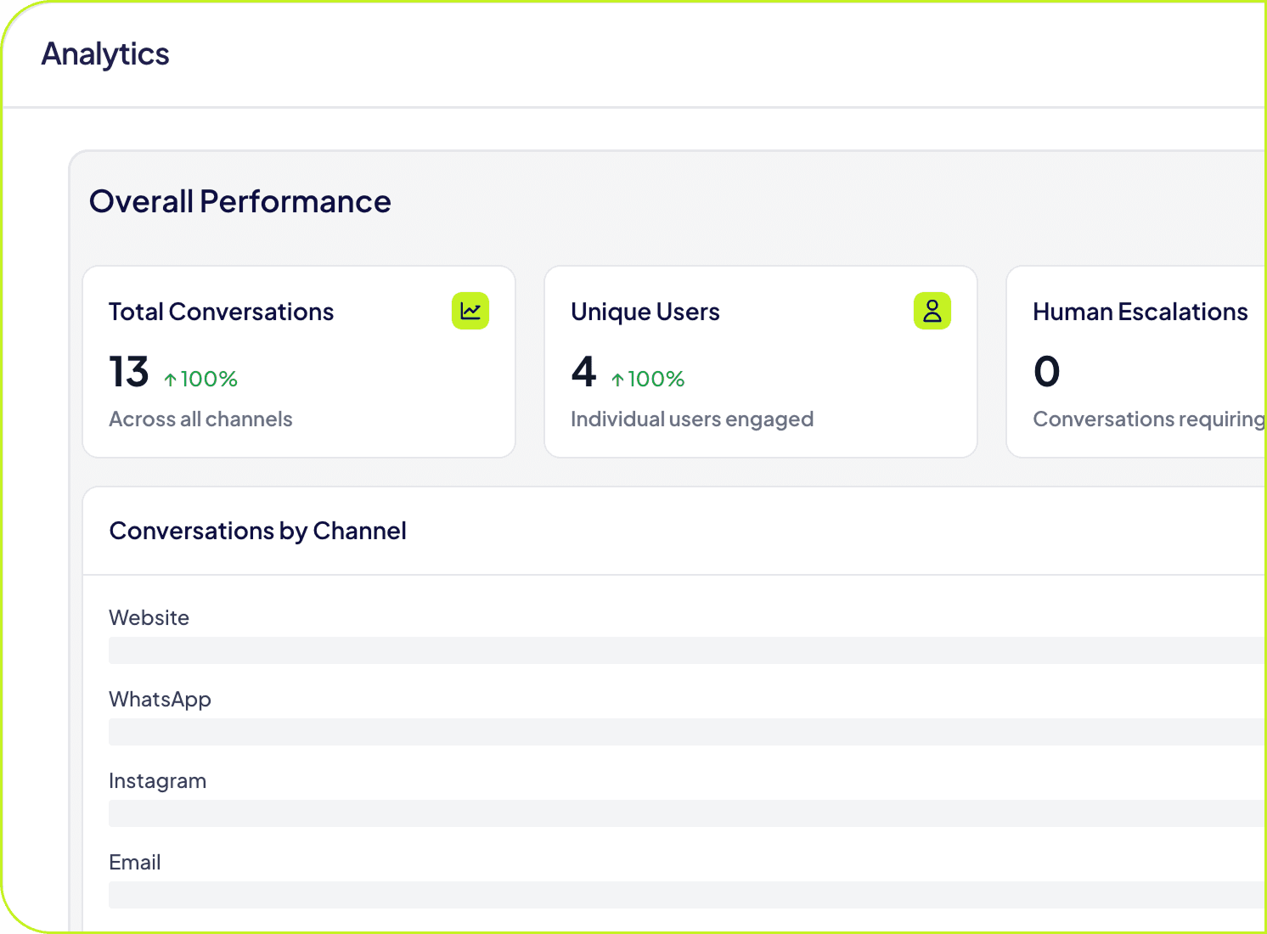Click the Conversations by Channel heading
This screenshot has width=1267, height=934.
(257, 531)
